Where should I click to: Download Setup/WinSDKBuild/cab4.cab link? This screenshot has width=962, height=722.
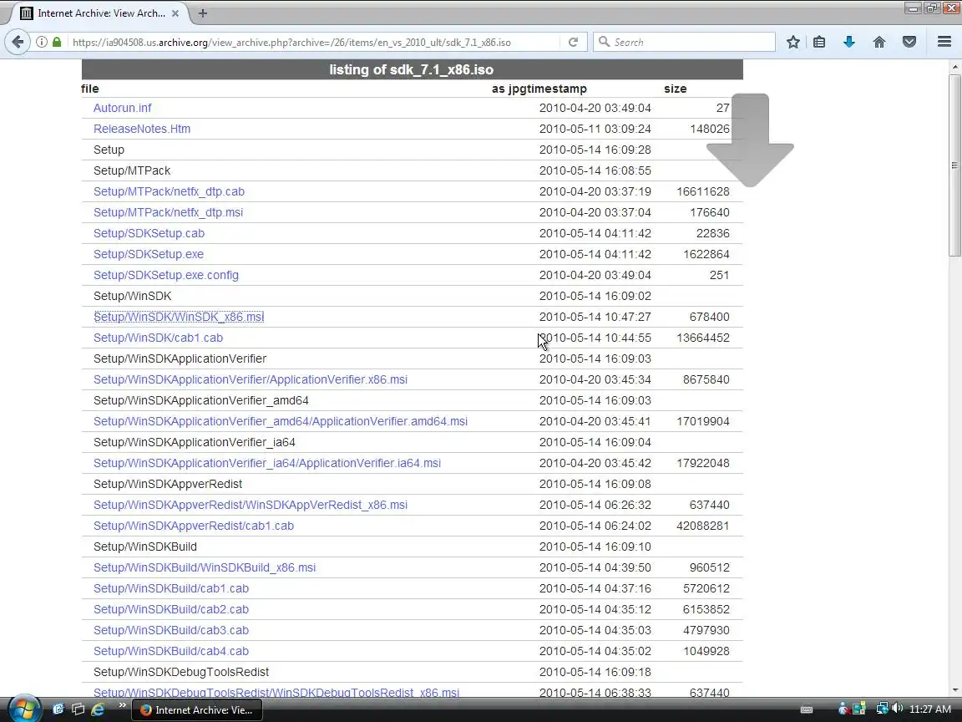click(171, 651)
